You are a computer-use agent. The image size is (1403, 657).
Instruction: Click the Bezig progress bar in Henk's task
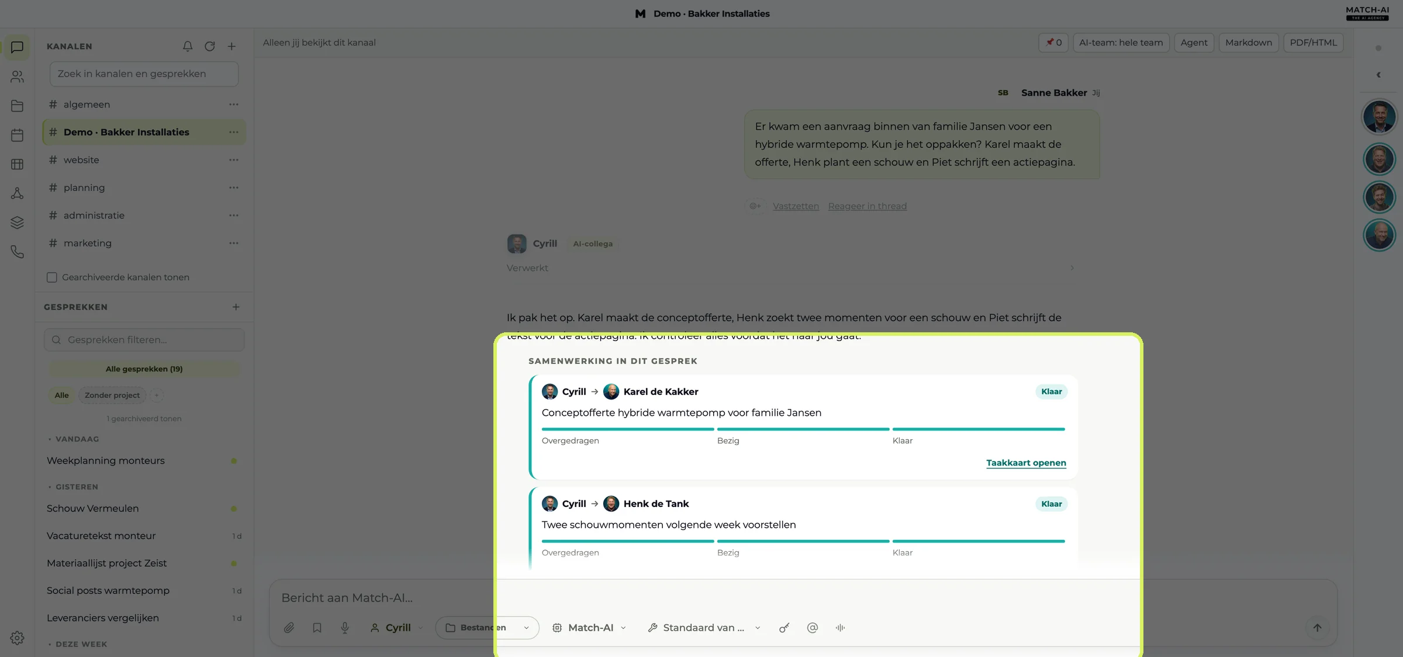coord(803,541)
